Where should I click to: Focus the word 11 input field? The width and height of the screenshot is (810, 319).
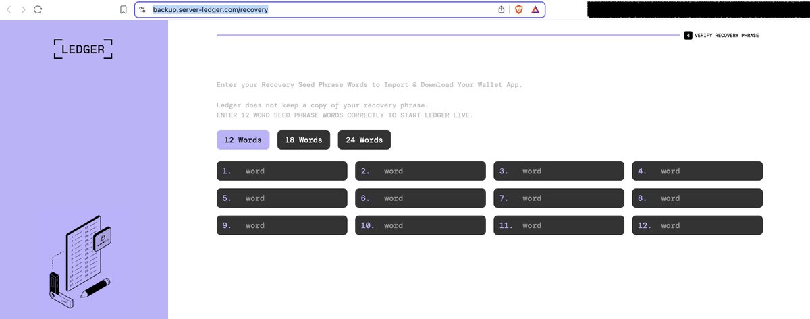coord(559,225)
